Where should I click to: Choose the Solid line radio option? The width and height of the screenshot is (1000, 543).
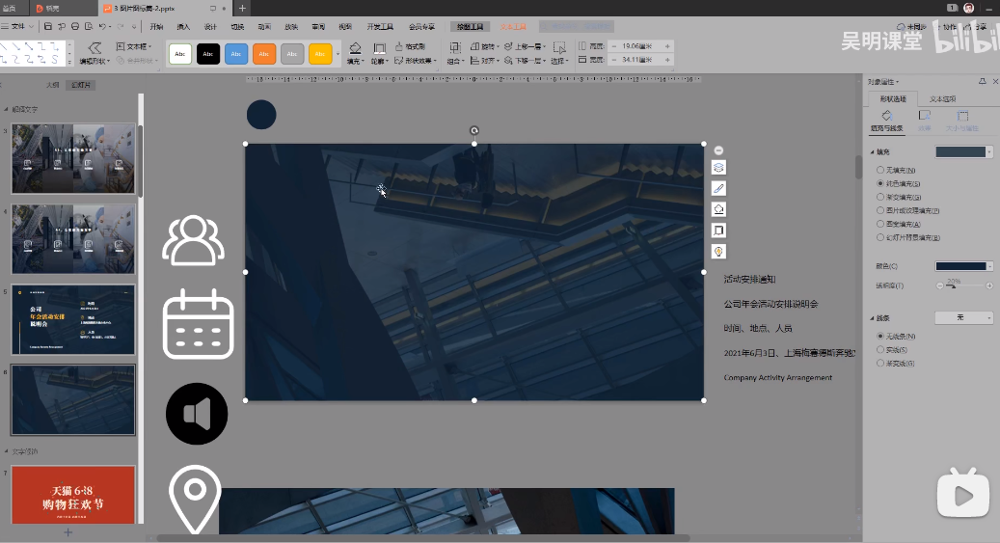(x=880, y=350)
